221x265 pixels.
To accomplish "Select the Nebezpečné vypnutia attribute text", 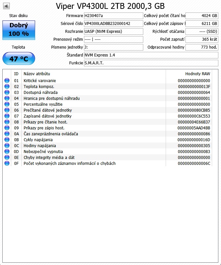I will (x=43, y=152).
